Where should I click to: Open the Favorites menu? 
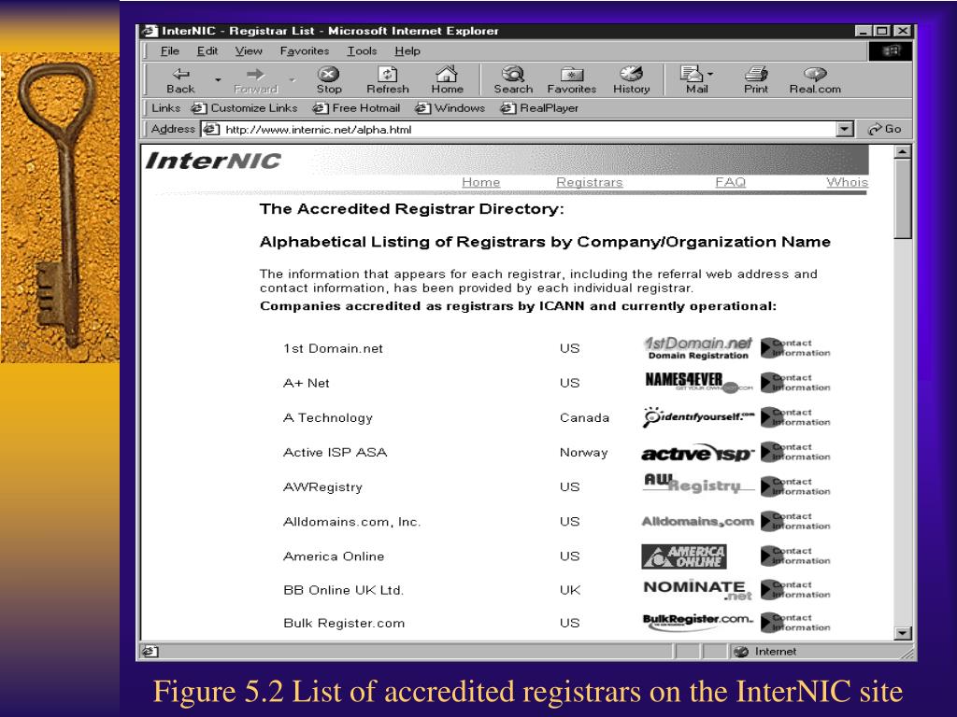pos(304,51)
